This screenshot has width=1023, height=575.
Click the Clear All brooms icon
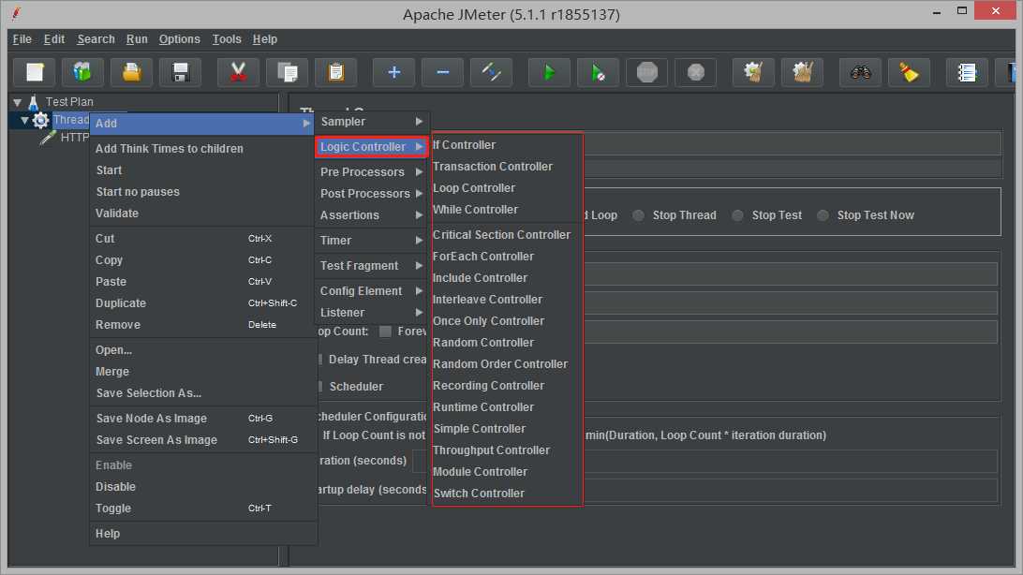pos(802,72)
